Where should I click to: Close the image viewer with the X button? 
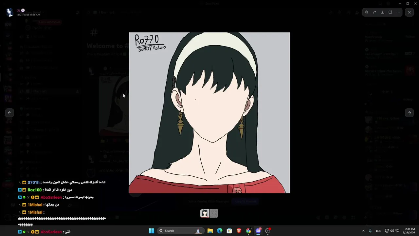tap(409, 12)
